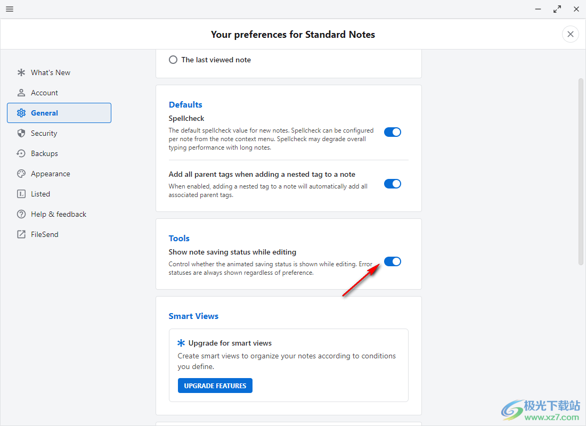Image resolution: width=586 pixels, height=426 pixels.
Task: Click the 'Tools' section heading
Action: [x=179, y=239]
